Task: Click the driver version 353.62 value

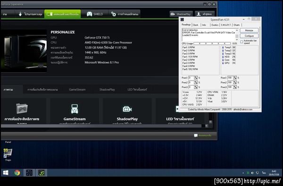Action: (89, 58)
